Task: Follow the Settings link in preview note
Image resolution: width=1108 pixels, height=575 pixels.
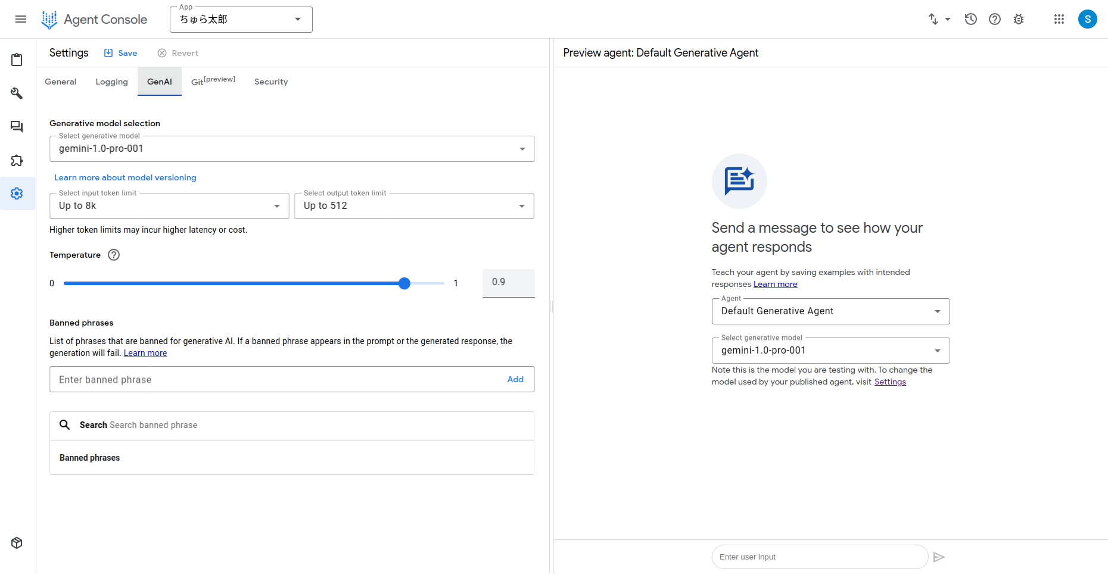Action: point(890,382)
